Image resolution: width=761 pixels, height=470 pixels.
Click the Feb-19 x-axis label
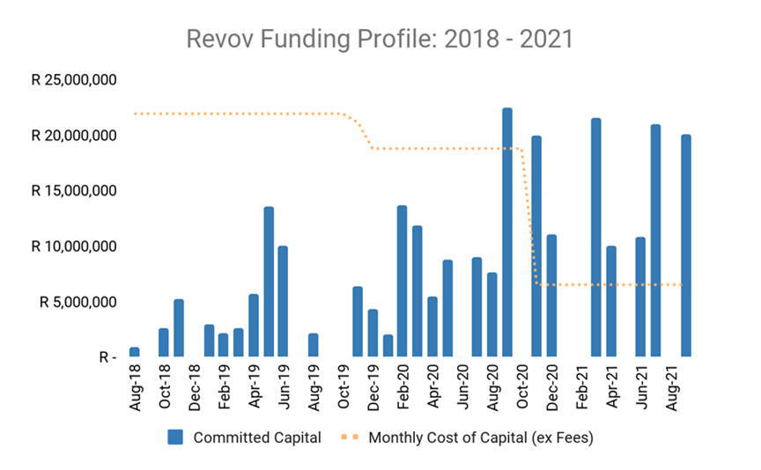225,387
